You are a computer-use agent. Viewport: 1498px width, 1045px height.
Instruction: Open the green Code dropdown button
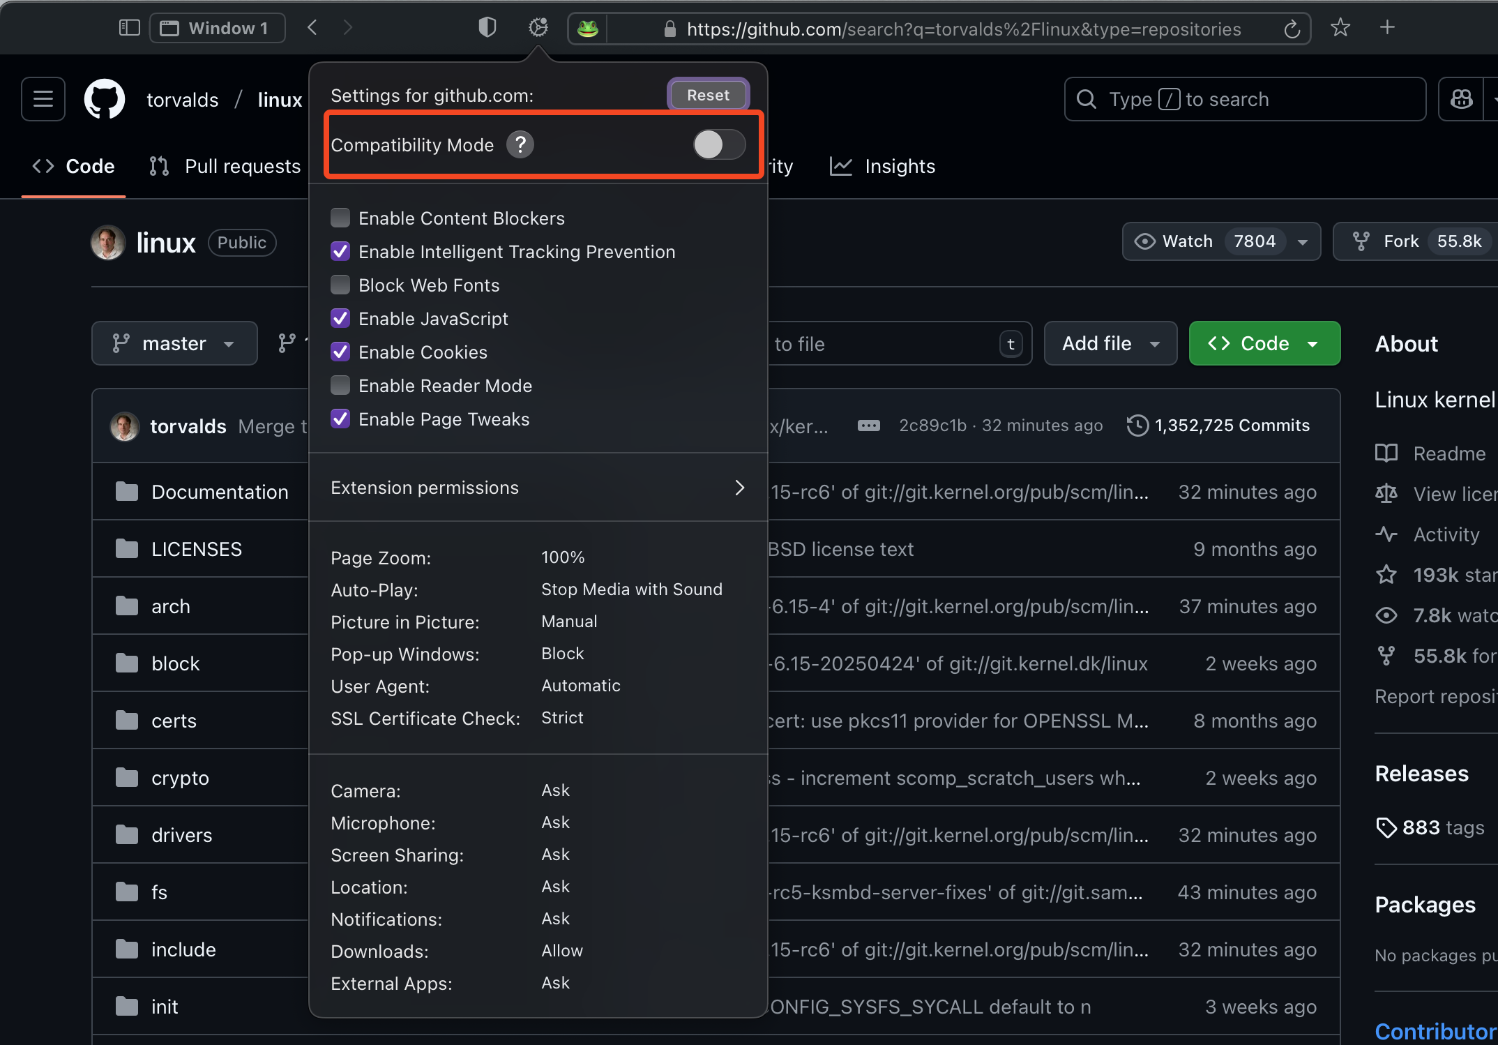pyautogui.click(x=1264, y=343)
